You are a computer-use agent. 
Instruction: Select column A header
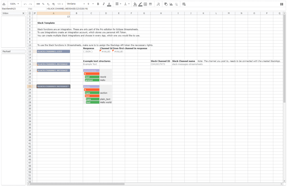coord(54,13)
